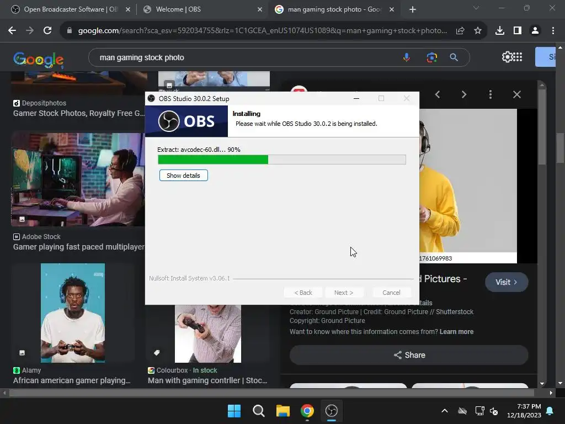
Task: Open the image preview more-options menu
Action: click(491, 94)
